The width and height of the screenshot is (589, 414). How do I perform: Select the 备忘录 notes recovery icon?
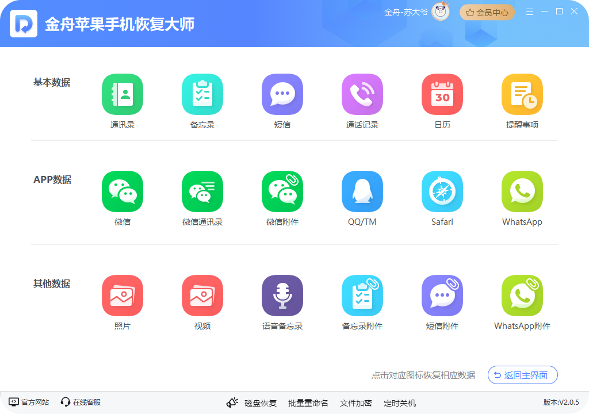pos(202,94)
